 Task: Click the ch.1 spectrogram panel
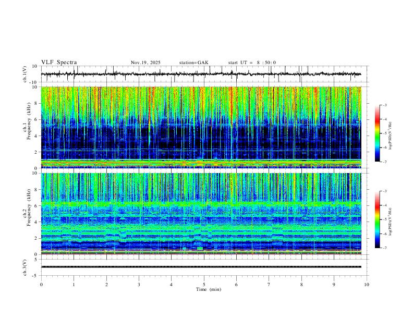click(x=201, y=127)
